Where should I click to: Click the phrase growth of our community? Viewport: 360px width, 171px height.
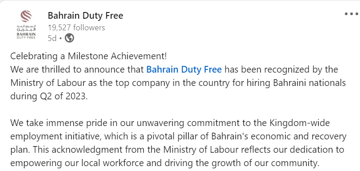click(x=265, y=163)
